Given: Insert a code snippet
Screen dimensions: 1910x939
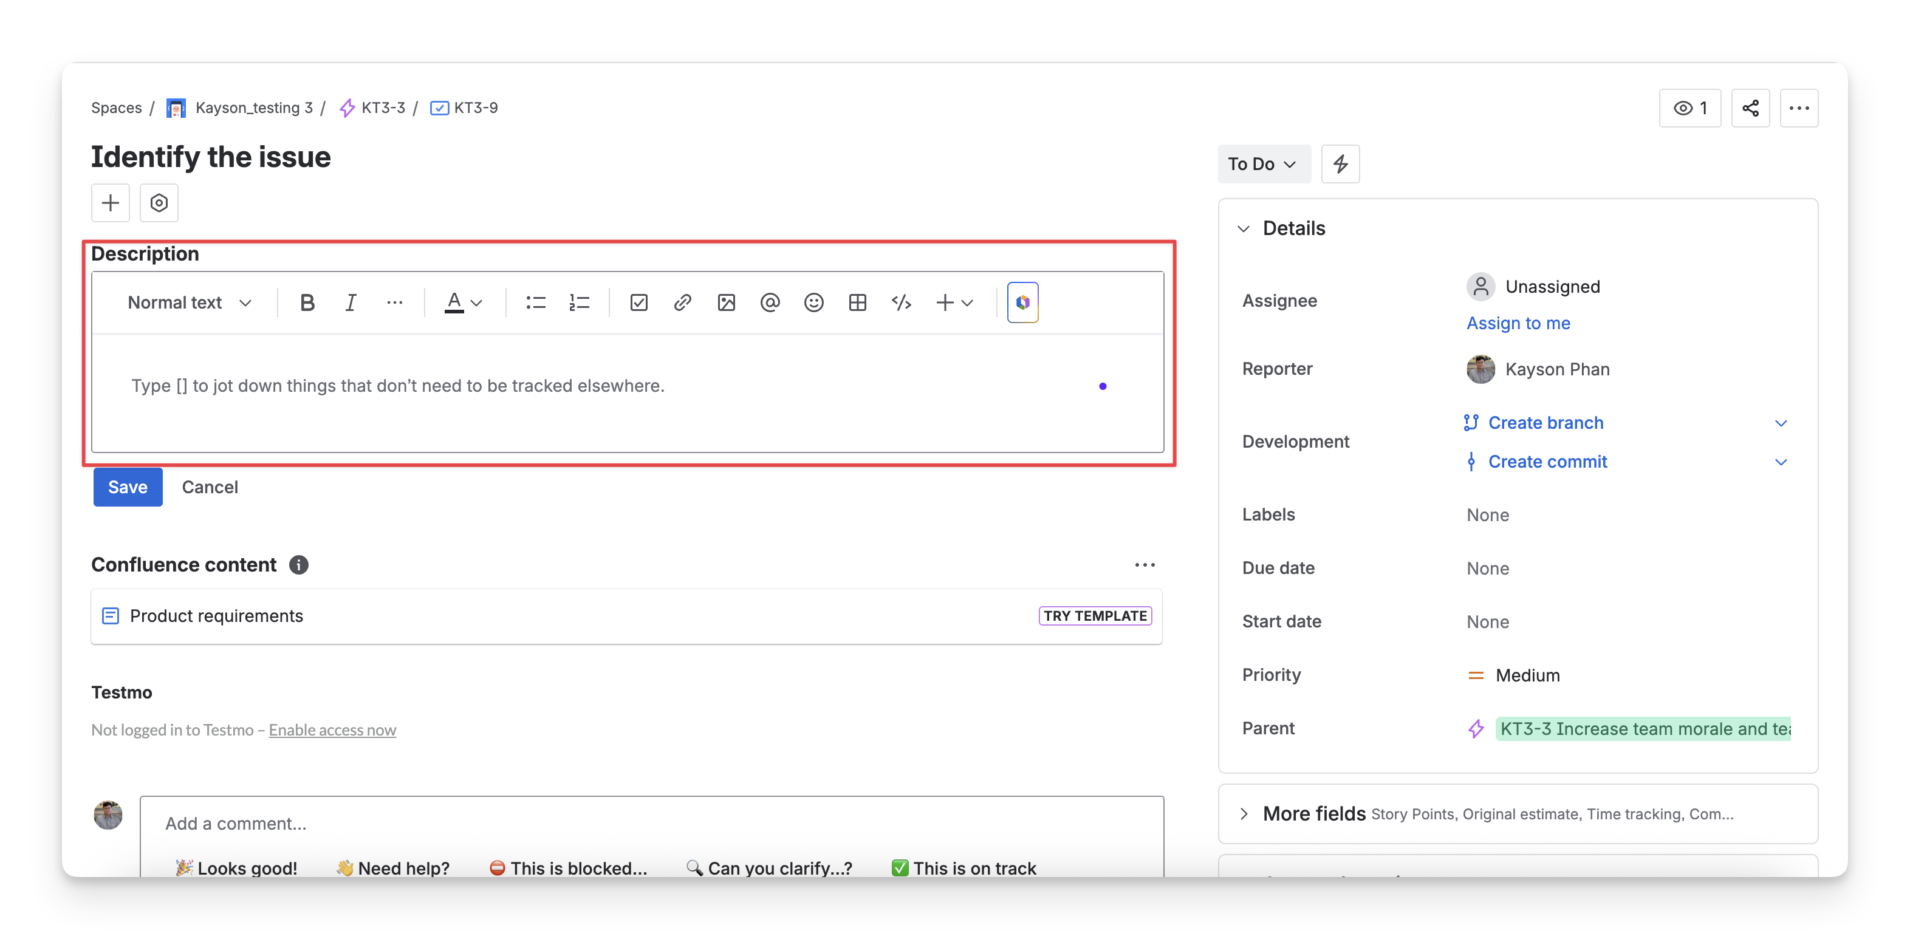Looking at the screenshot, I should (x=901, y=302).
